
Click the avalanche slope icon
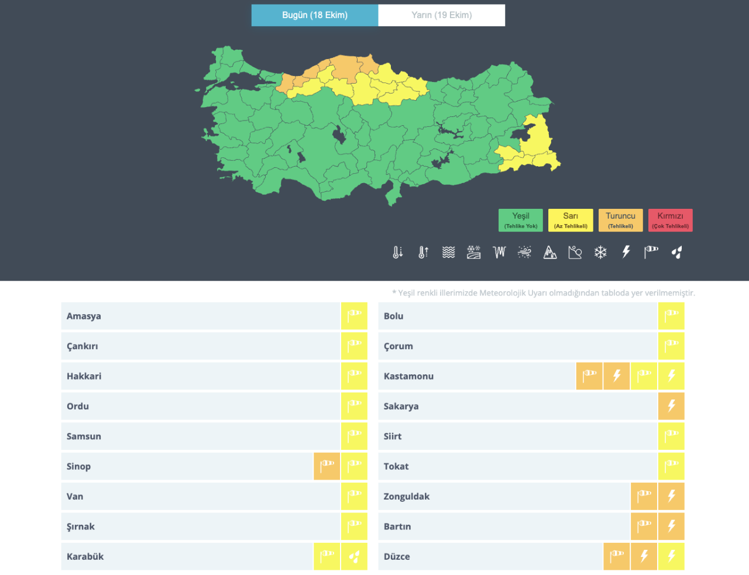575,252
